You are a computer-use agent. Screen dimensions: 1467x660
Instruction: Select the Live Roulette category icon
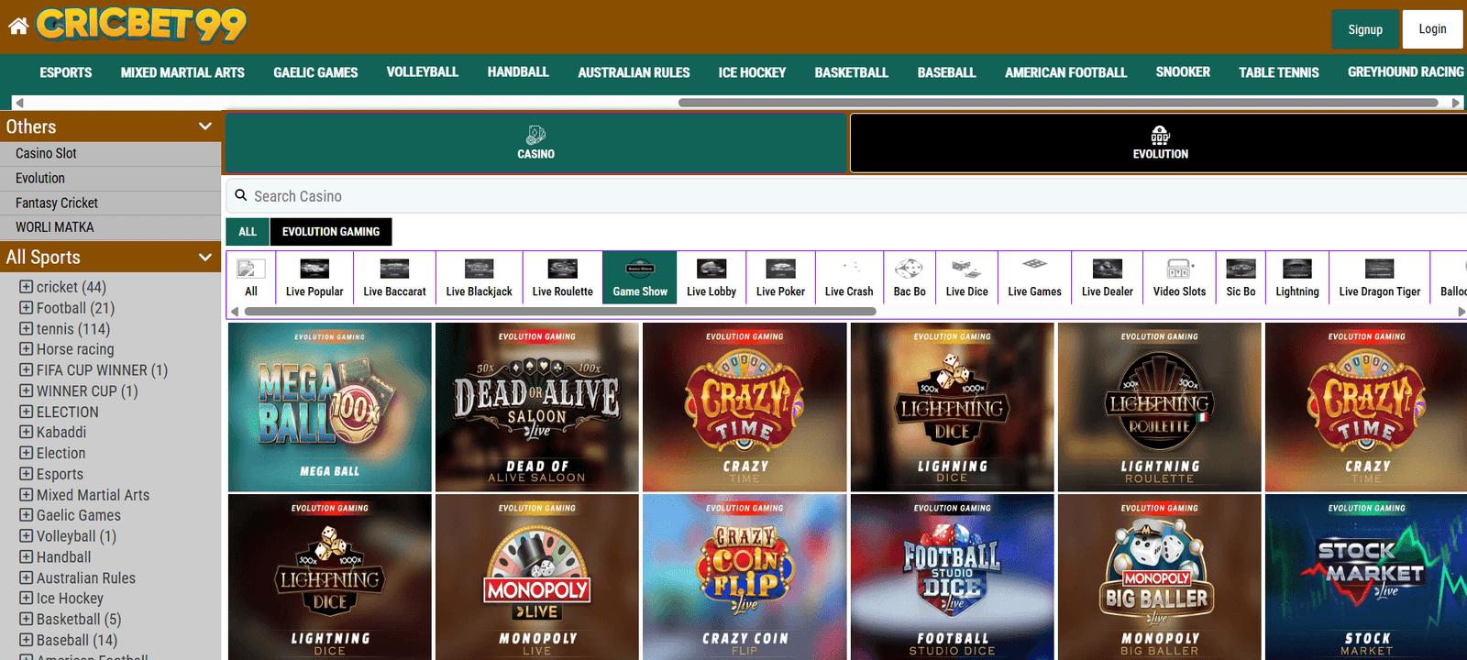562,269
